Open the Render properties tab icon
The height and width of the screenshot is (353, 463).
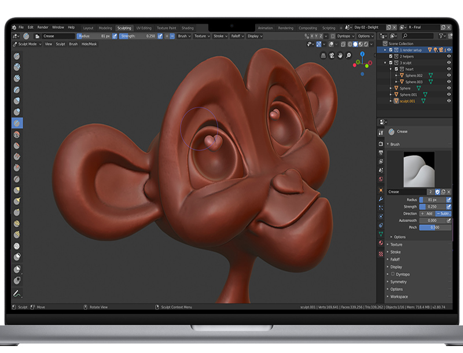(x=381, y=144)
